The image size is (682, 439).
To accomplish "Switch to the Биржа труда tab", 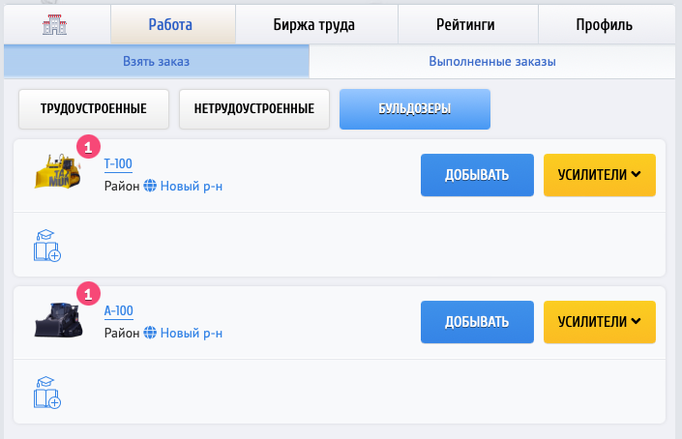I will 316,25.
